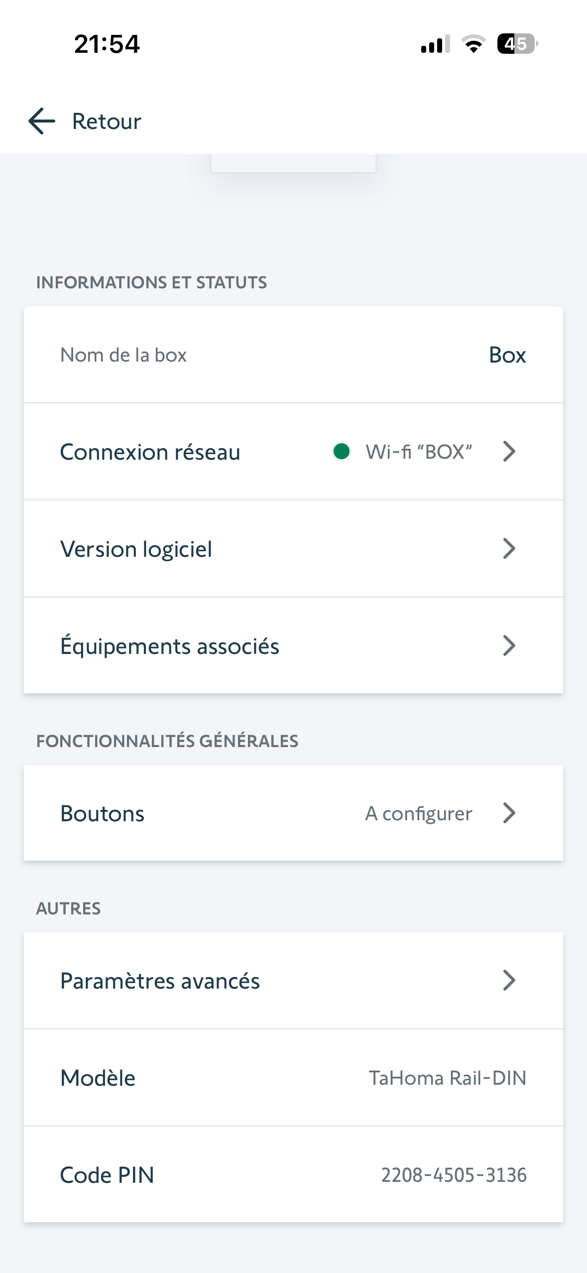Select the Boutons settings row
Viewport: 587px width, 1273px height.
(x=103, y=814)
